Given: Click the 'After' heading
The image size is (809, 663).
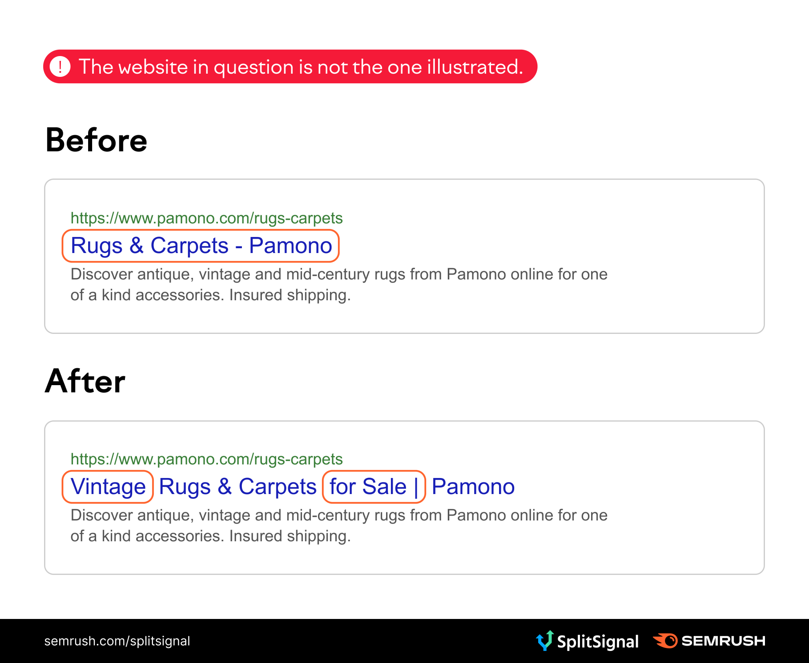Looking at the screenshot, I should click(85, 381).
